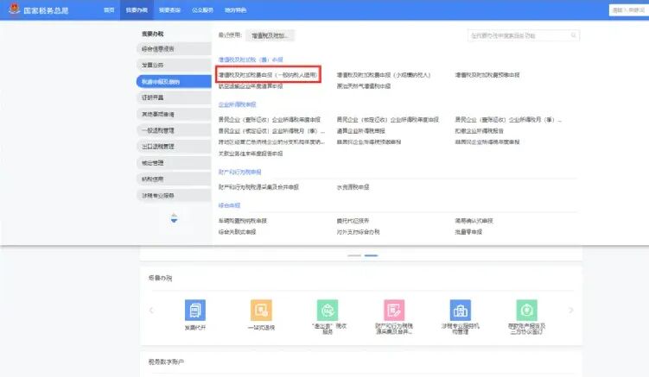Select 涉税专业服务 in the sidebar
Screen dimensions: 649x377
pos(174,195)
